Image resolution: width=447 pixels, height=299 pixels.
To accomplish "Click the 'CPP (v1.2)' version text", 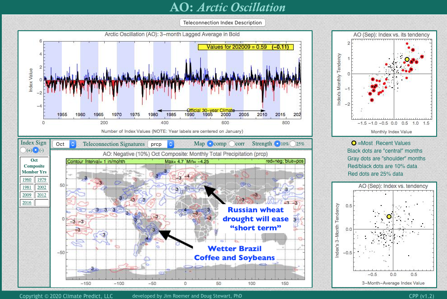I will pyautogui.click(x=421, y=296).
